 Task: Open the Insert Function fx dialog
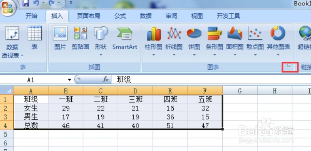tap(106, 80)
